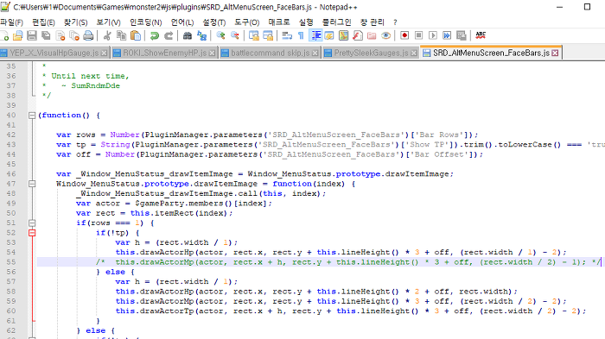Click the User Defined Language icon
605x339 pixels.
329,36
